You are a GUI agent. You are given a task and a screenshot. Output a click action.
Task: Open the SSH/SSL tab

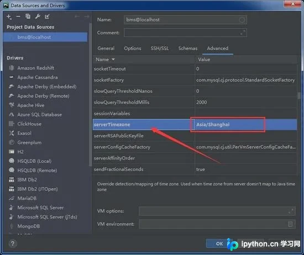click(x=160, y=49)
